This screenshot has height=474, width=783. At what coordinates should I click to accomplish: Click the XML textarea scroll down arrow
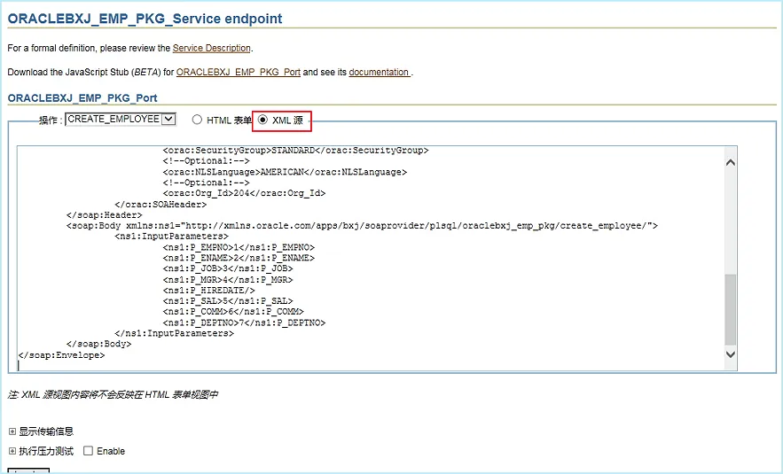(x=731, y=354)
